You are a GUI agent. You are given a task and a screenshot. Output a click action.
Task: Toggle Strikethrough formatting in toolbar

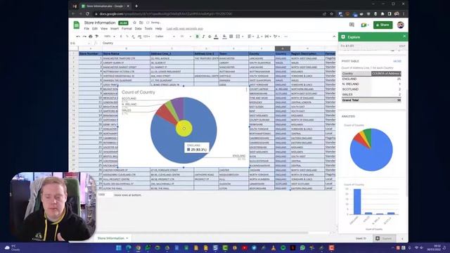[x=210, y=37]
